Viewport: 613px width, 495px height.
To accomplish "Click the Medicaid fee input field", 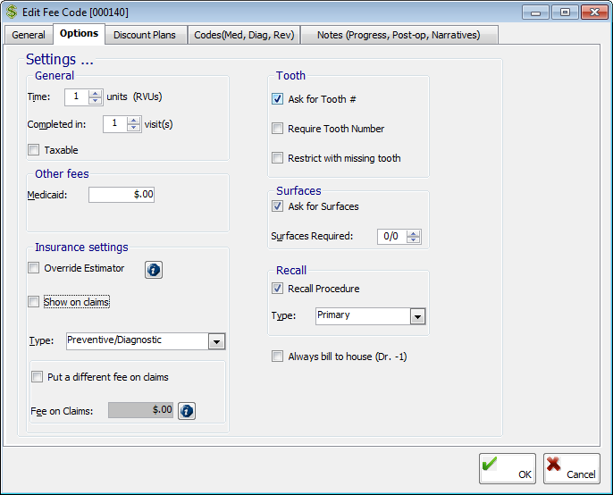I will [121, 194].
